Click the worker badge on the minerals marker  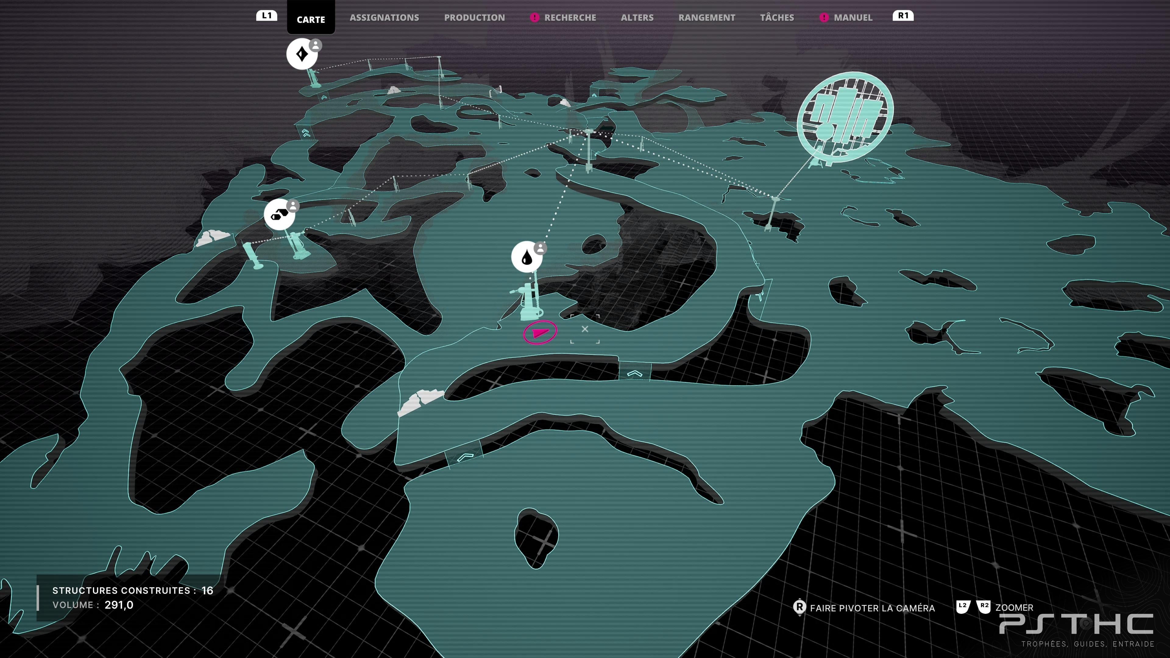point(293,206)
